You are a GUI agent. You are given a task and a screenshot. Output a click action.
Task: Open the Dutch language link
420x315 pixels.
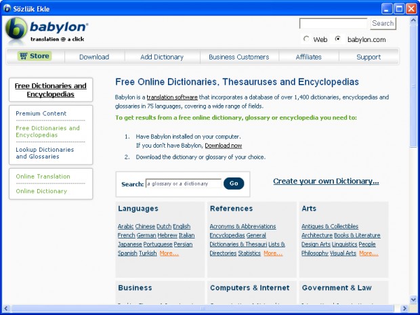click(164, 226)
